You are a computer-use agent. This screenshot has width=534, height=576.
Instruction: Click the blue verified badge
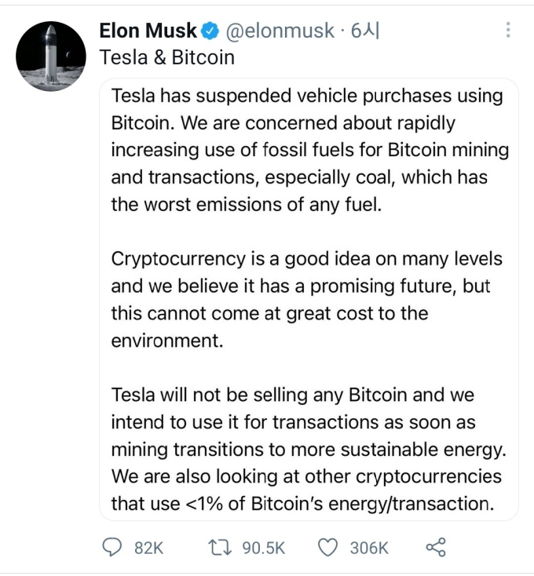[x=210, y=31]
